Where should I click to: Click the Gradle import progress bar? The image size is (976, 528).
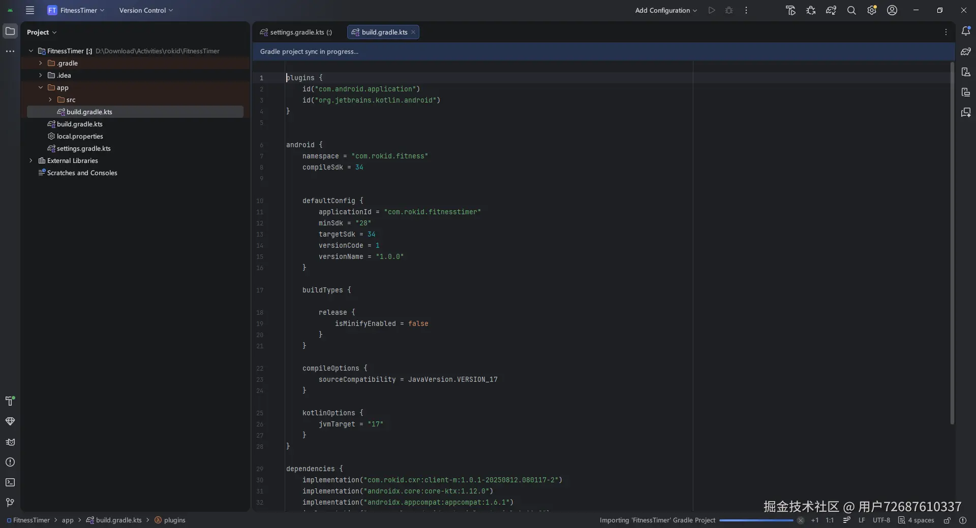pos(756,520)
